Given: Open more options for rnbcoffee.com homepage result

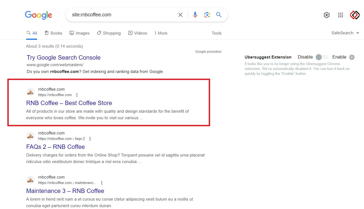Looking at the screenshot, I should coord(77,95).
